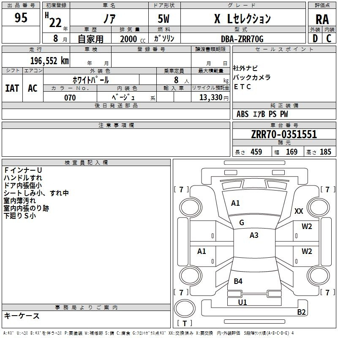Select sales point 社外ナビ
This screenshot has height=338, width=338.
[245, 68]
